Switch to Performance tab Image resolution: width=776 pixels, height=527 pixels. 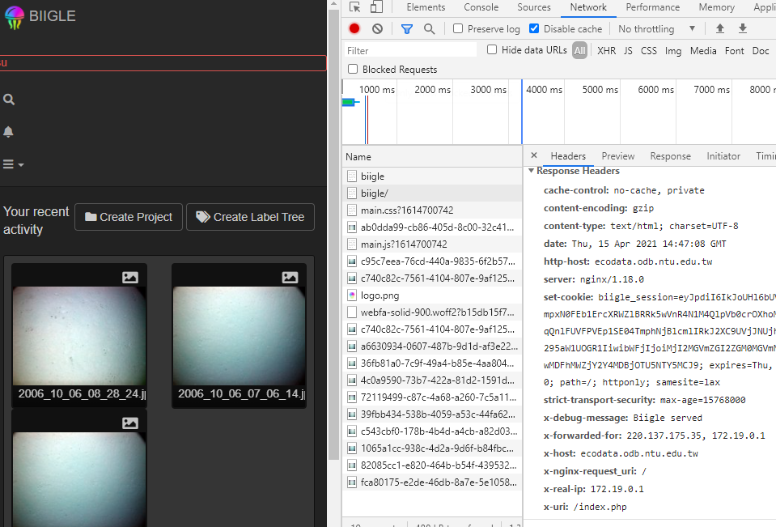(x=653, y=7)
